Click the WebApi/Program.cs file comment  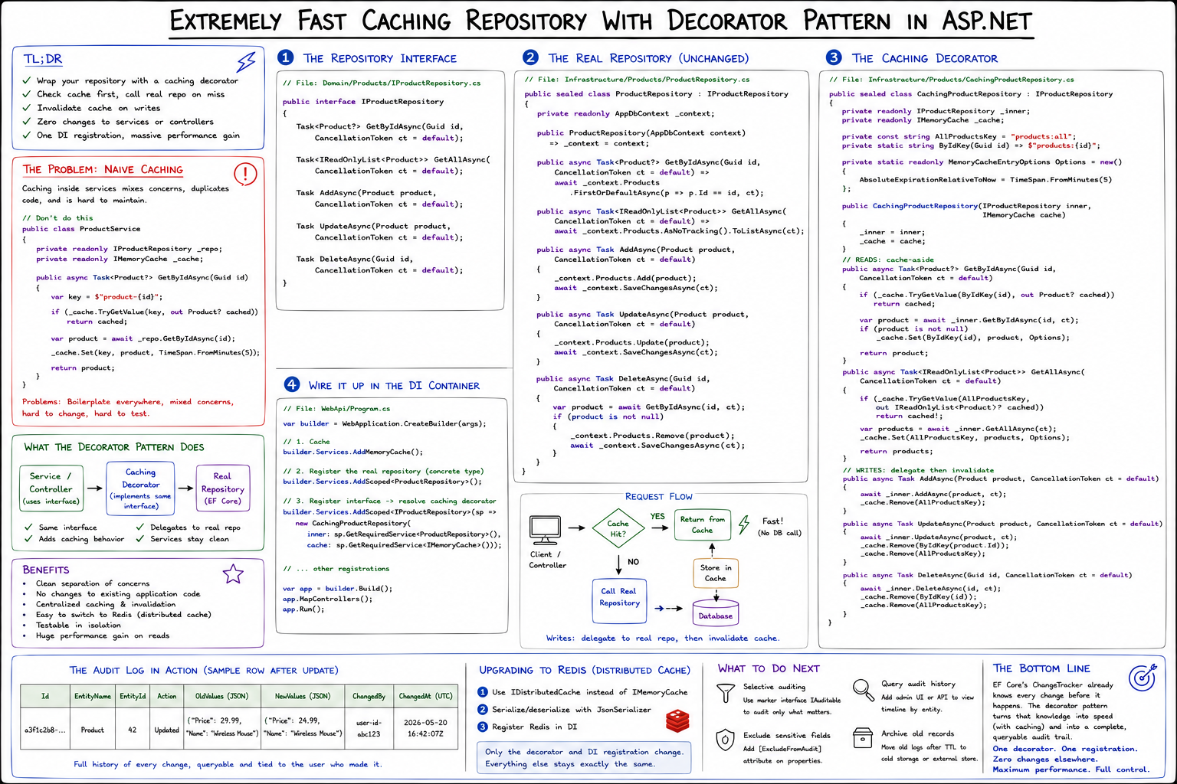336,409
